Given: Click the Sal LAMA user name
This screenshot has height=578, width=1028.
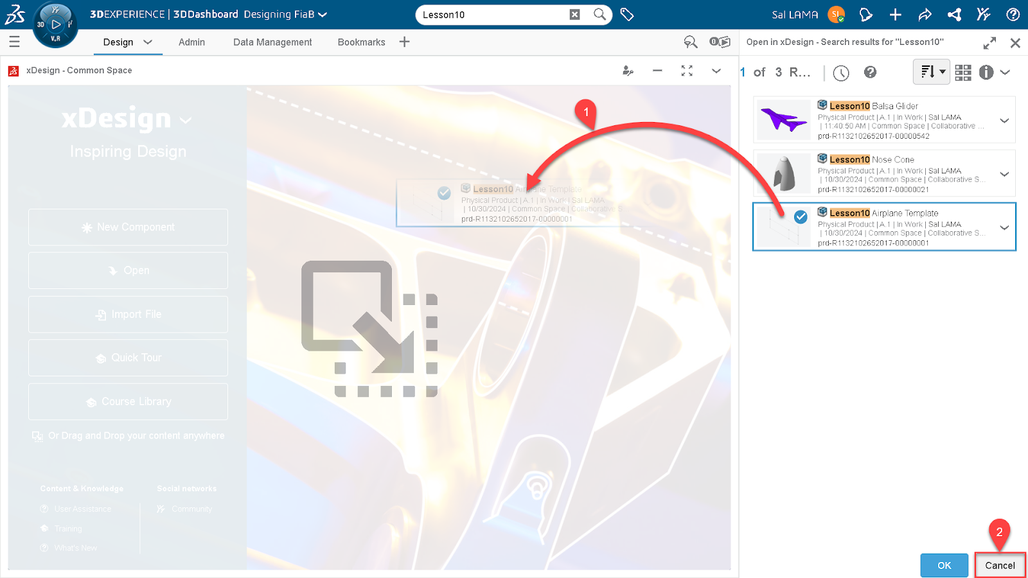Looking at the screenshot, I should pos(795,15).
